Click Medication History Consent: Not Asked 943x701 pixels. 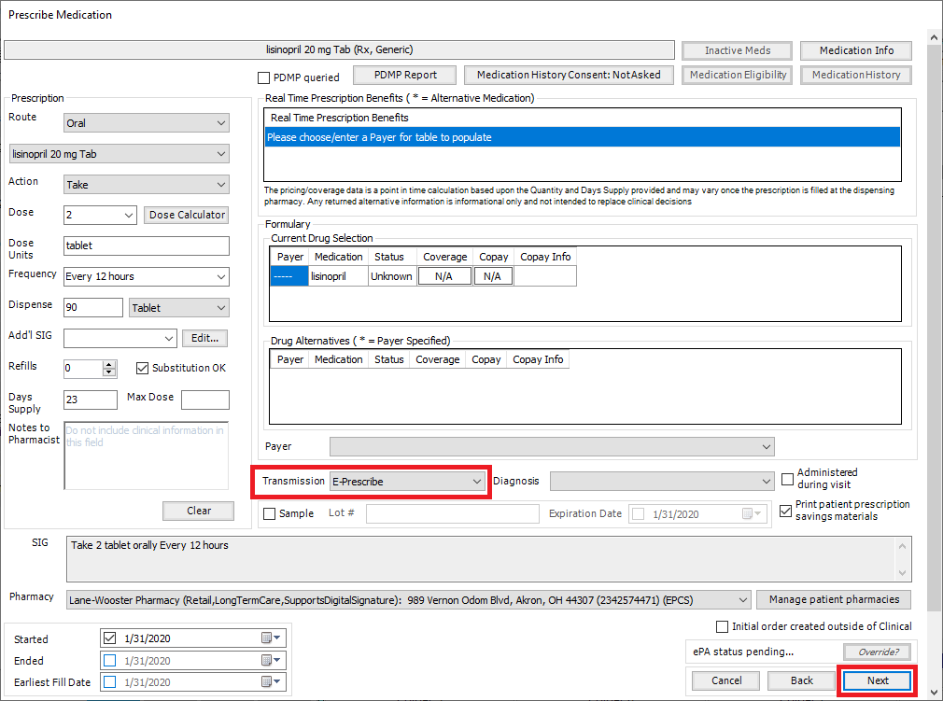point(569,76)
